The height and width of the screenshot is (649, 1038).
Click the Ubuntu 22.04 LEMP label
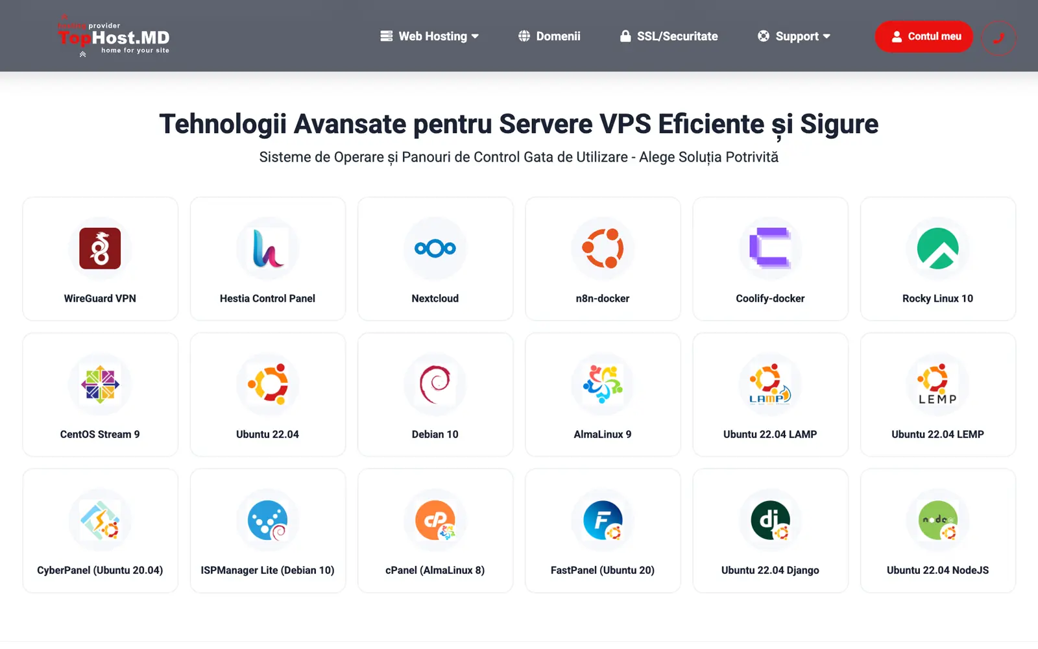pos(938,434)
